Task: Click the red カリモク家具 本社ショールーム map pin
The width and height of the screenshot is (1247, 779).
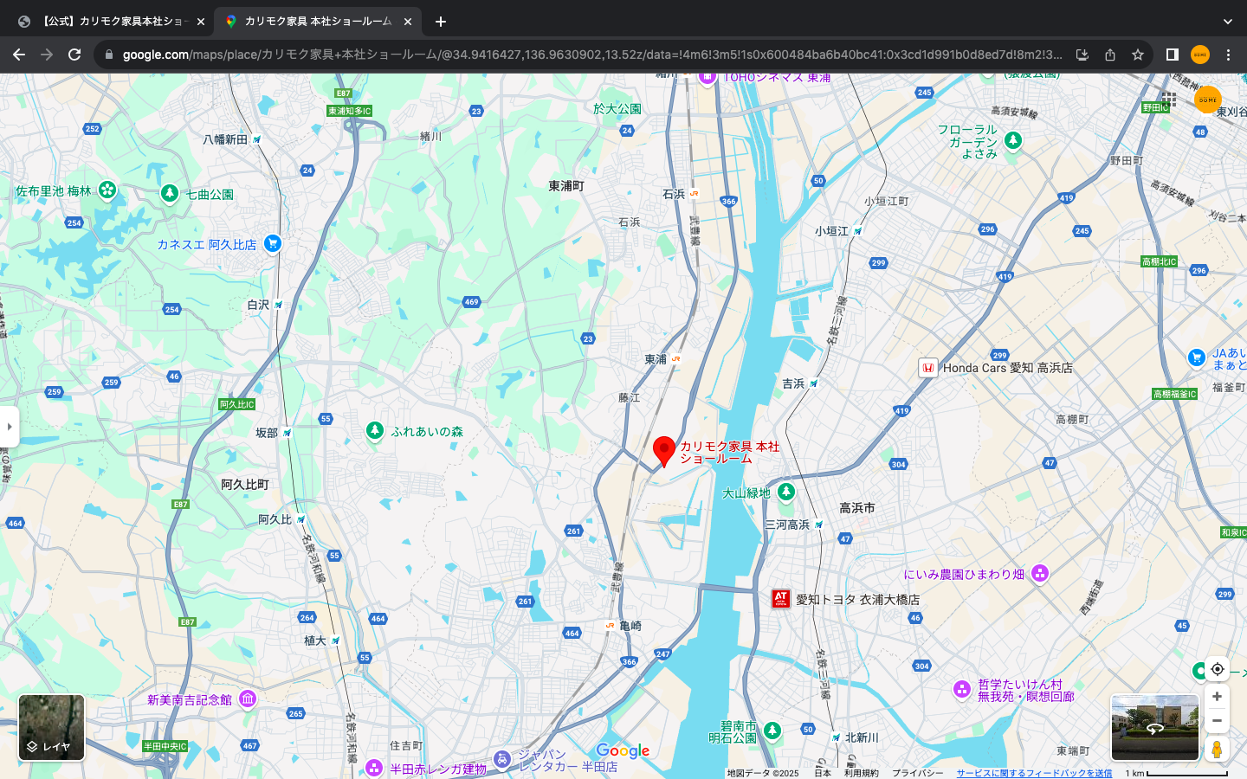Action: pos(663,452)
